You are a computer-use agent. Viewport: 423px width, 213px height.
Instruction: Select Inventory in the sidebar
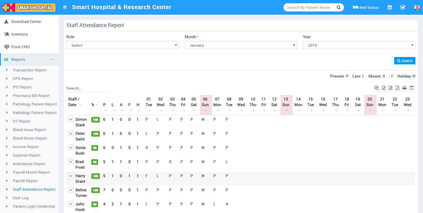pos(19,34)
